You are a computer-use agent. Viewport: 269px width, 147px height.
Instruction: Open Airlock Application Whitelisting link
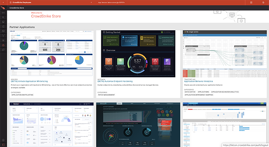(x=29, y=81)
